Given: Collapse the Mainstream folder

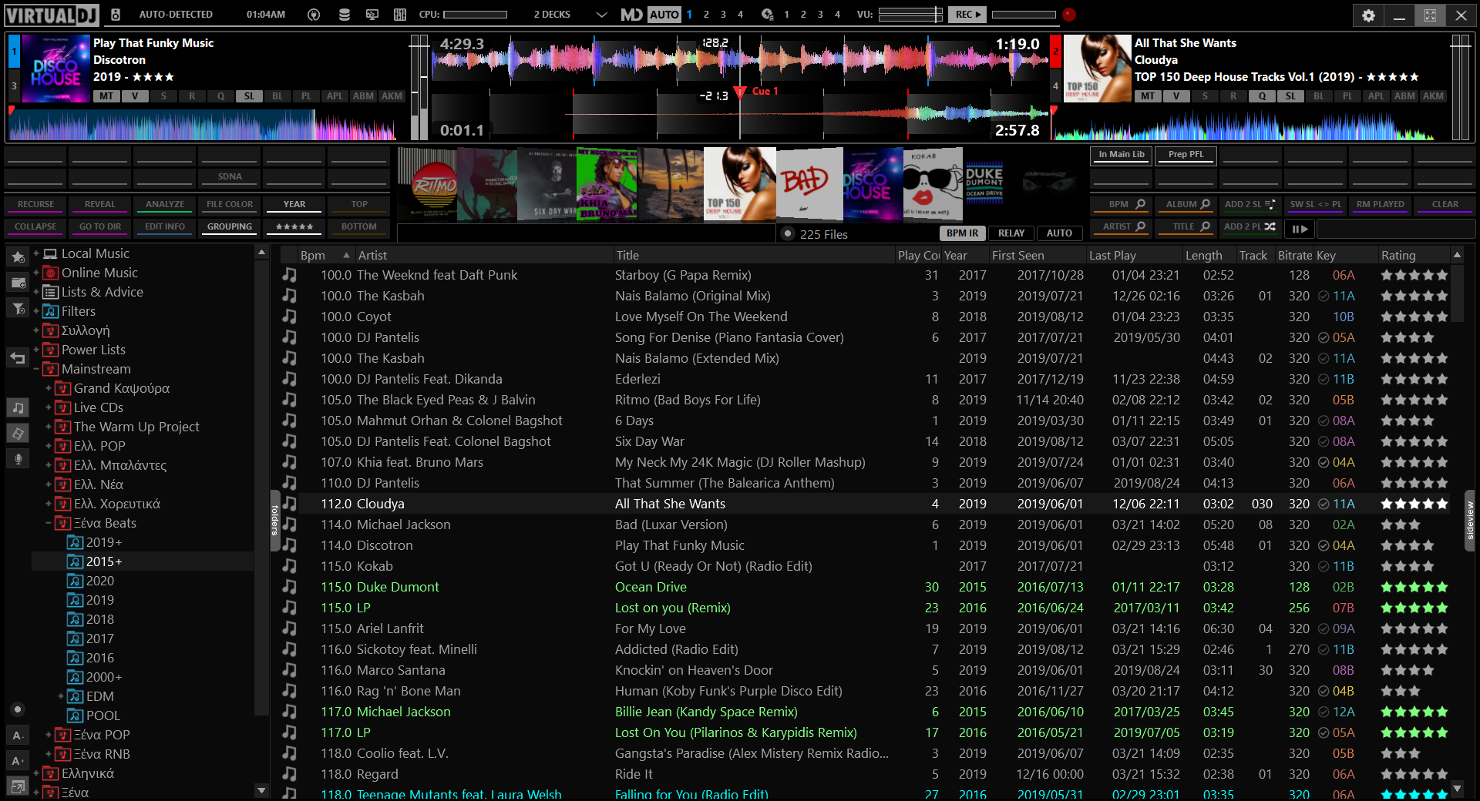Looking at the screenshot, I should click(x=35, y=369).
